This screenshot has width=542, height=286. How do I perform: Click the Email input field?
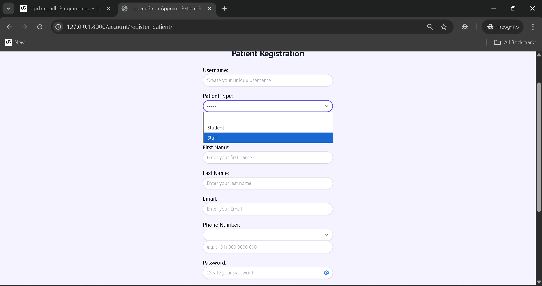click(267, 209)
